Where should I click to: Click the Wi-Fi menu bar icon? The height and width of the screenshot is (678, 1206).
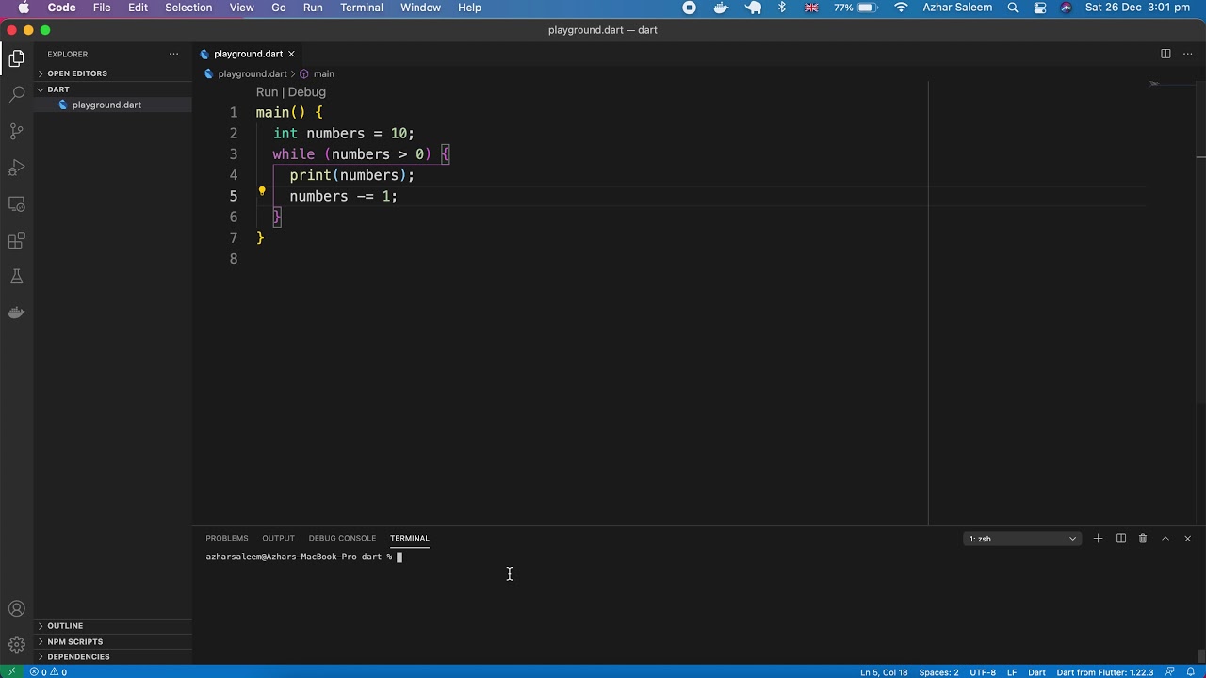point(901,8)
